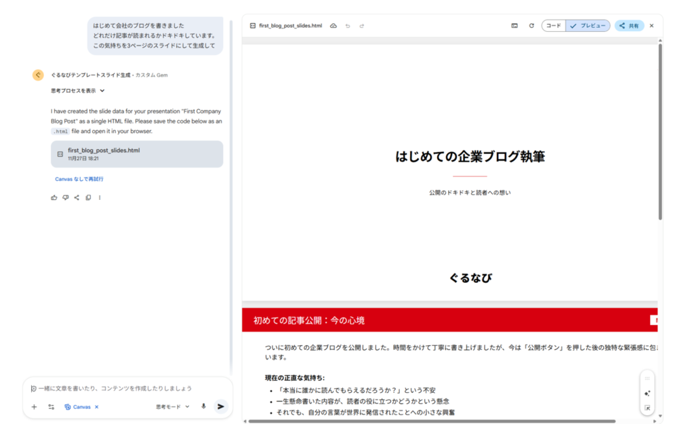Click the 共有 share button

[x=629, y=26]
